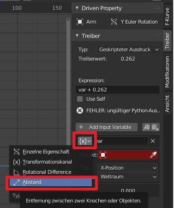Screen dimensions: 174x208
Task: Click Add Input Variable button
Action: (107, 127)
